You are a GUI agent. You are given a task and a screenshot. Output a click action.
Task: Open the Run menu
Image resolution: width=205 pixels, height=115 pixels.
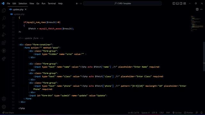click(44, 4)
